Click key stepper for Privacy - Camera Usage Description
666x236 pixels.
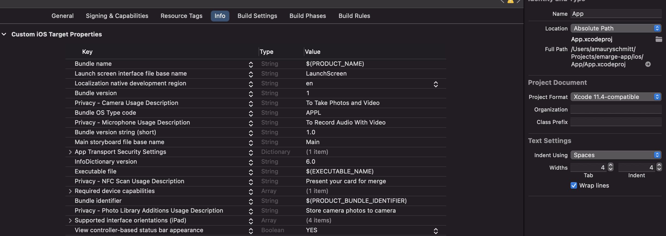pyautogui.click(x=251, y=104)
